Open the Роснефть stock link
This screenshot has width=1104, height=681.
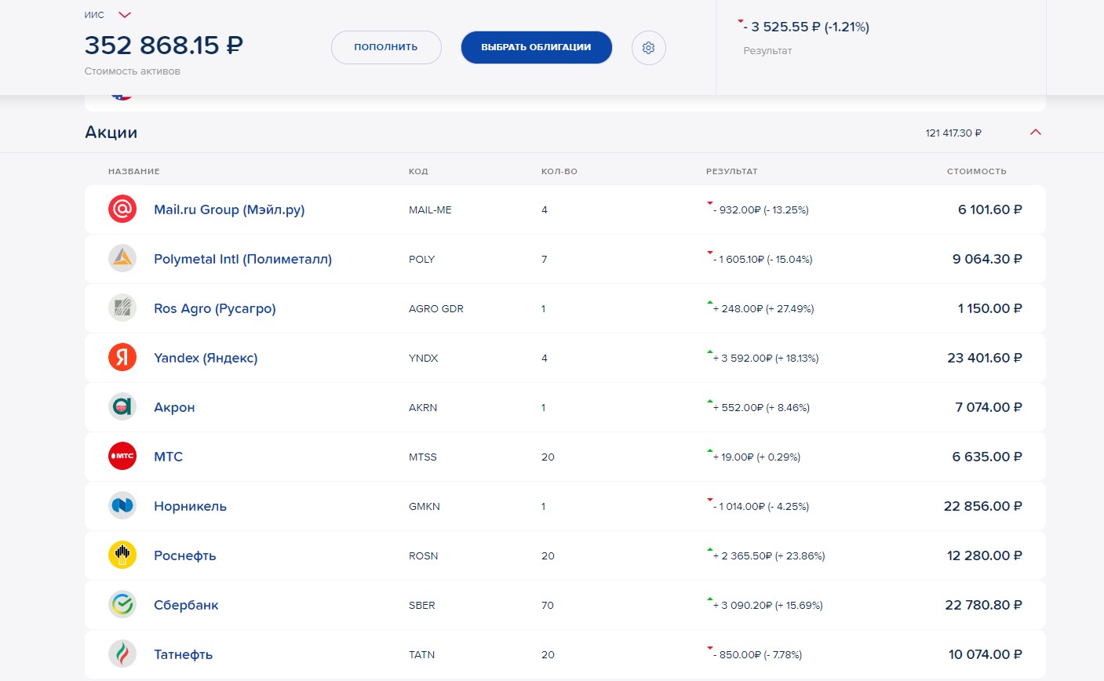pos(185,555)
